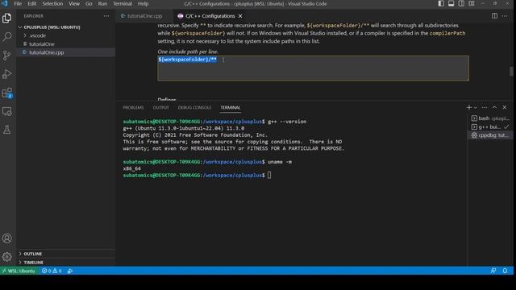The image size is (516, 290).
Task: Split the editor right
Action: (494, 16)
